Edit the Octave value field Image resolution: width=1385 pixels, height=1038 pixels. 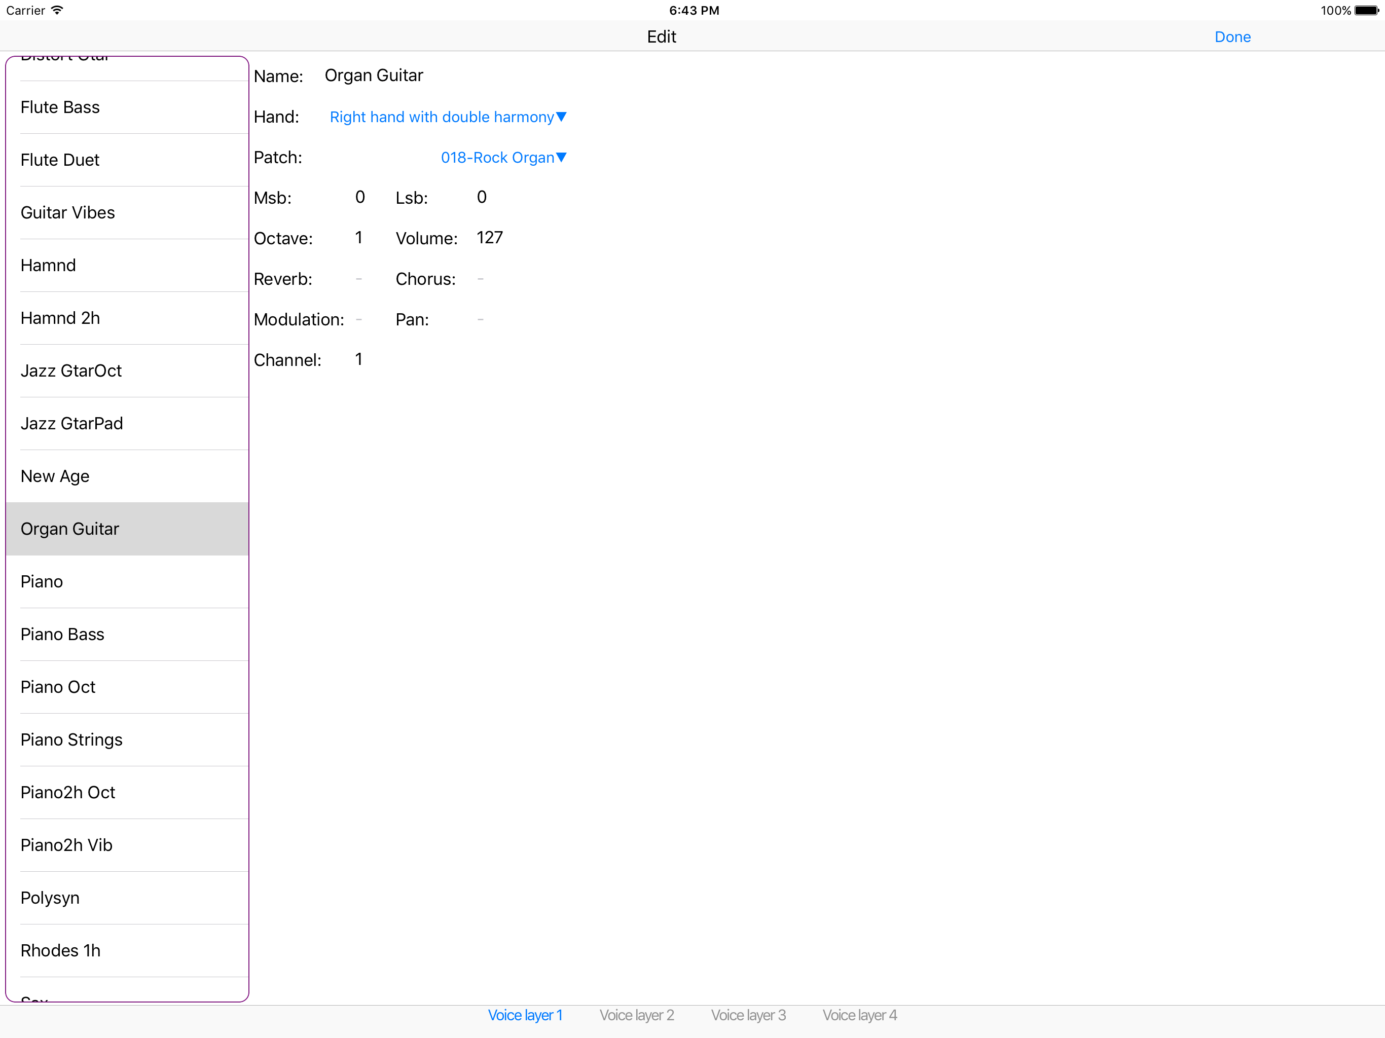tap(359, 239)
